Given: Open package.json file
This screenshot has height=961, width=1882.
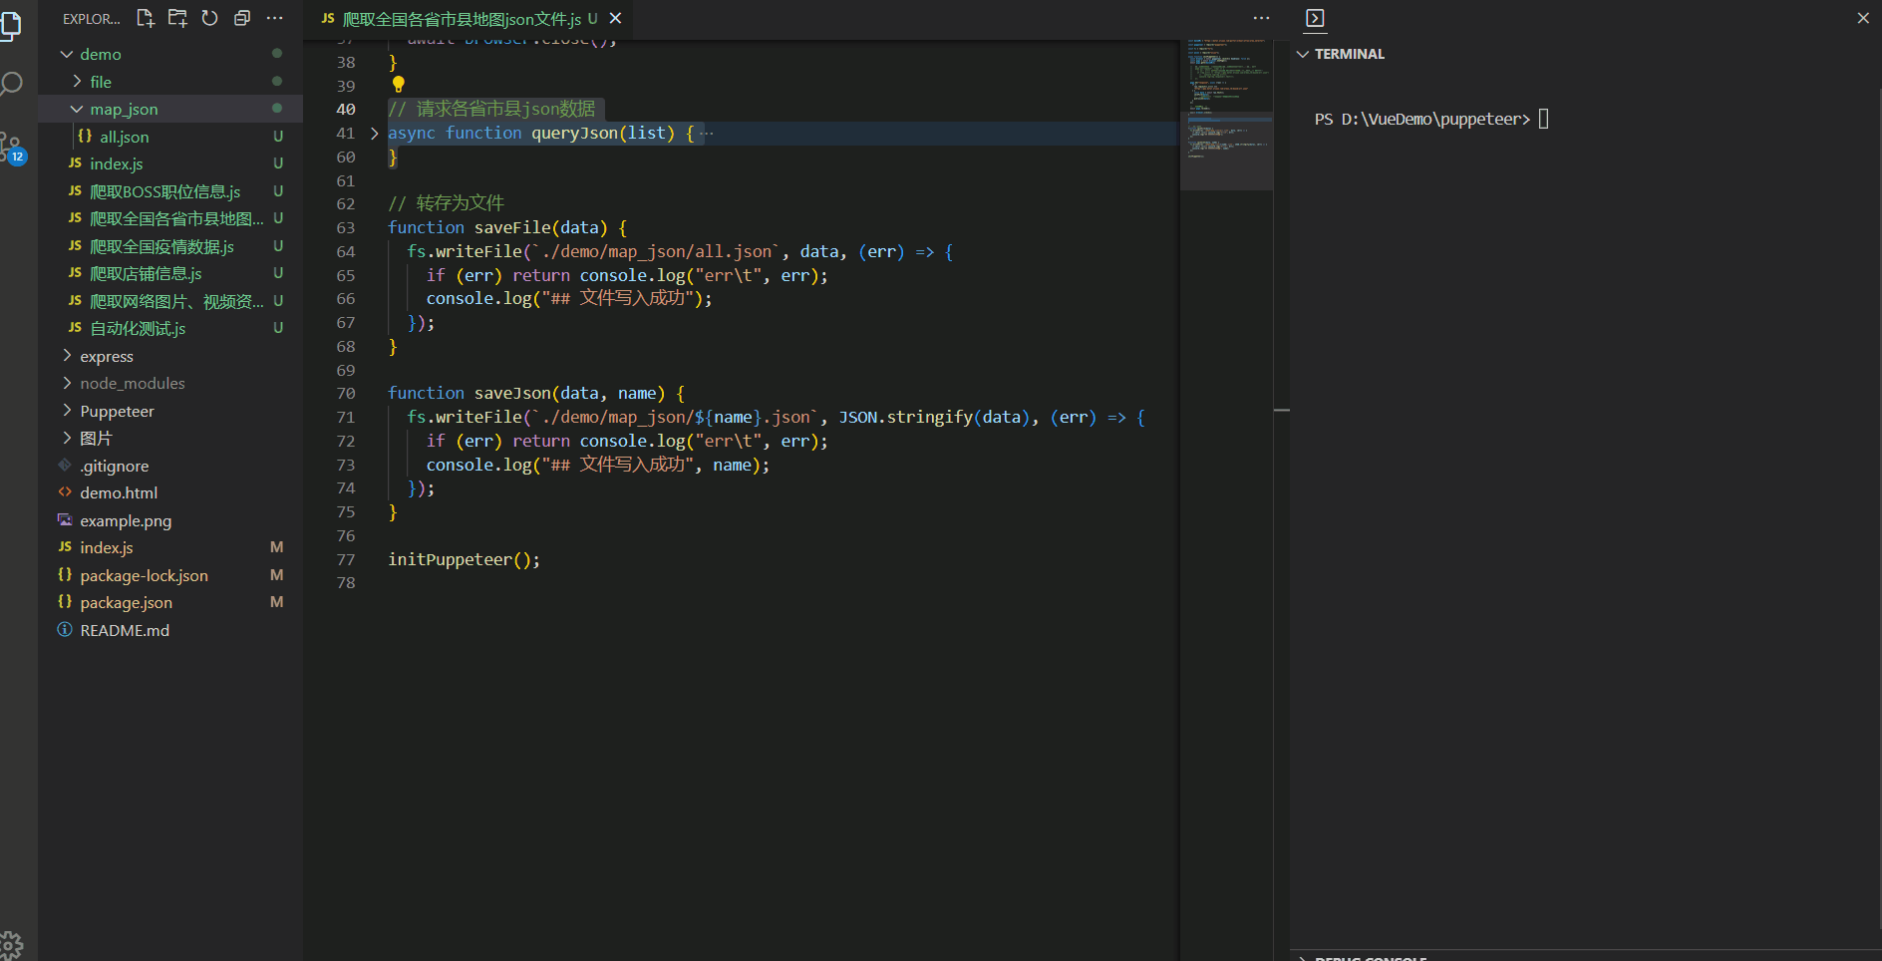Looking at the screenshot, I should coord(170,602).
